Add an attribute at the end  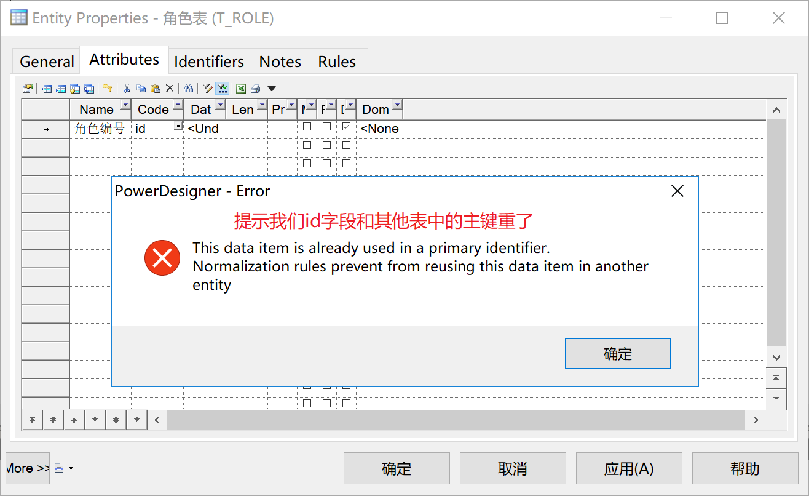(x=61, y=88)
